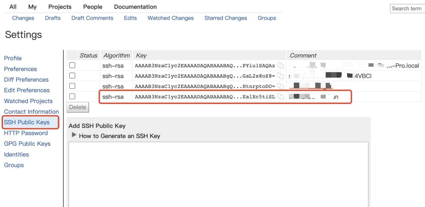Go to the Starred Changes tab

point(225,18)
